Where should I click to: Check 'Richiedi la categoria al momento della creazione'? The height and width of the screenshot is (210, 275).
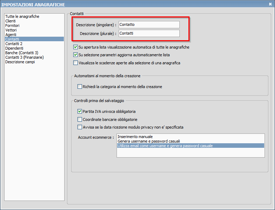[80, 87]
